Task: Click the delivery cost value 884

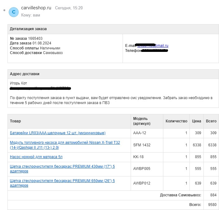Action: pyautogui.click(x=213, y=195)
